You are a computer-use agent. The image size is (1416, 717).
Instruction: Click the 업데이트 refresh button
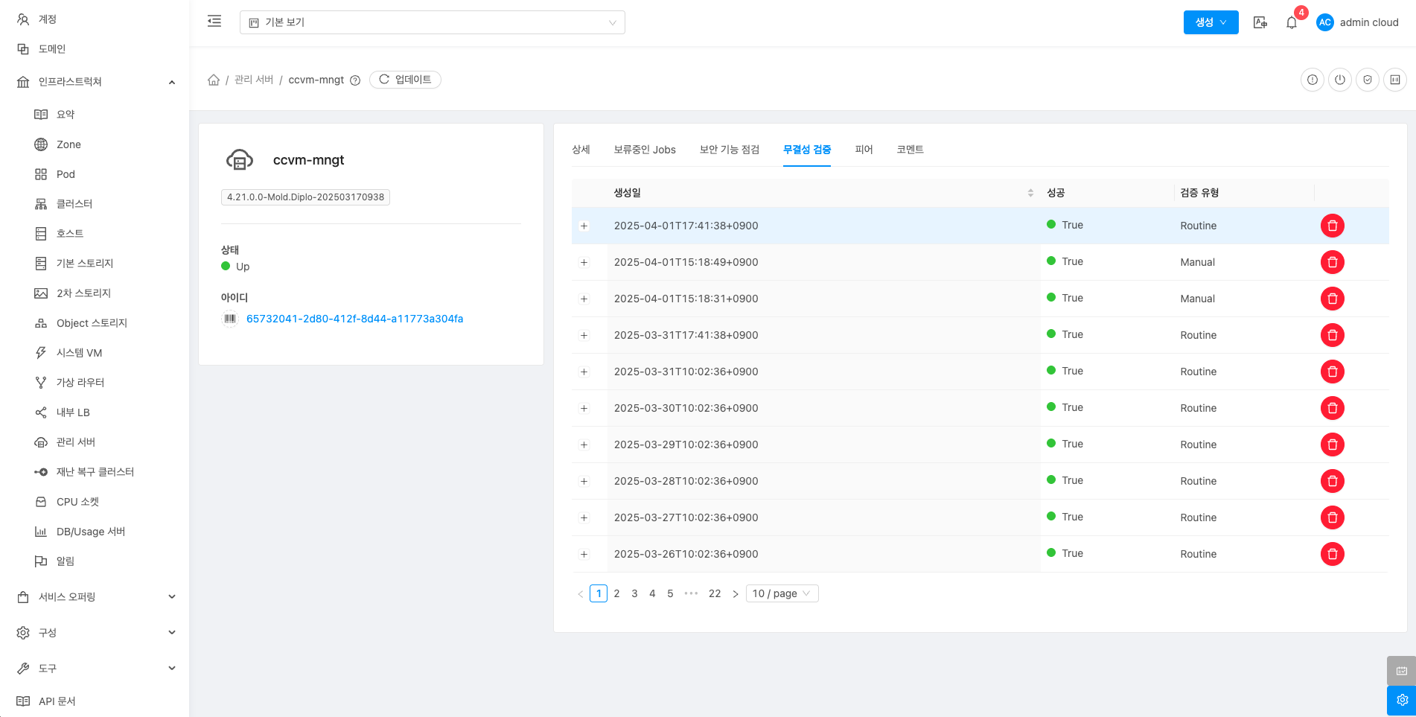coord(405,80)
